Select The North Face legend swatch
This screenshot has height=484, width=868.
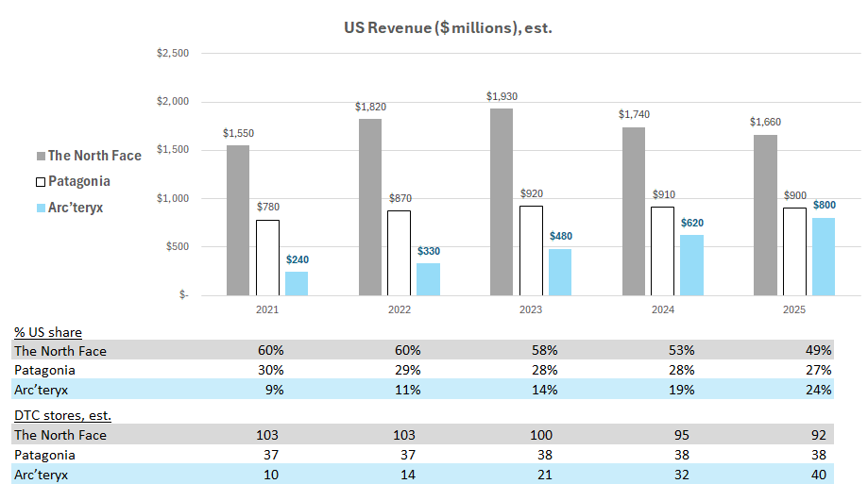[41, 157]
